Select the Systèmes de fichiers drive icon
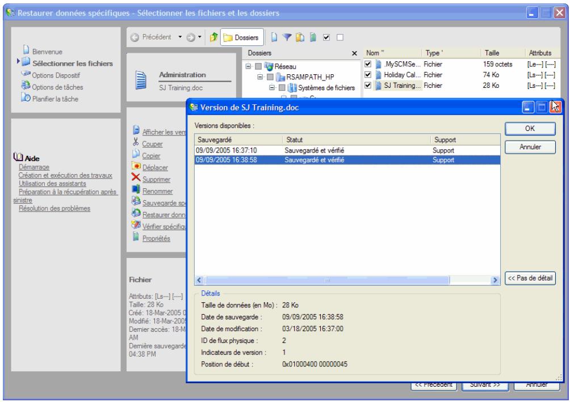The width and height of the screenshot is (570, 402). point(292,87)
